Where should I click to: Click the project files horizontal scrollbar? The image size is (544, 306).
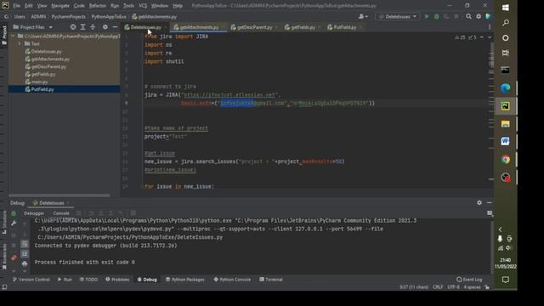(59, 195)
